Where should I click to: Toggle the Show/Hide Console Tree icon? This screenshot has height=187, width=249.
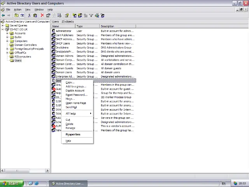coord(22,16)
